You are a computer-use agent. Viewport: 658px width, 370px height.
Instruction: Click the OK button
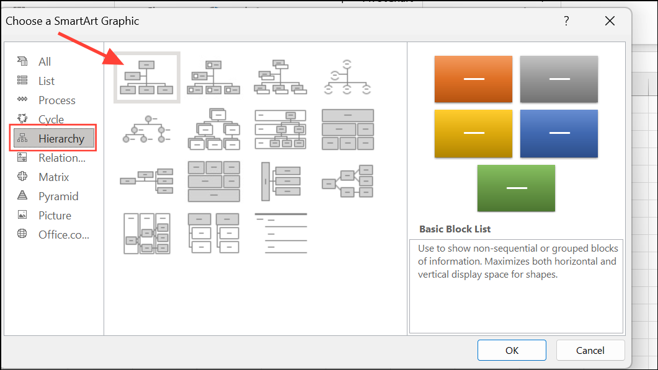[x=512, y=350]
